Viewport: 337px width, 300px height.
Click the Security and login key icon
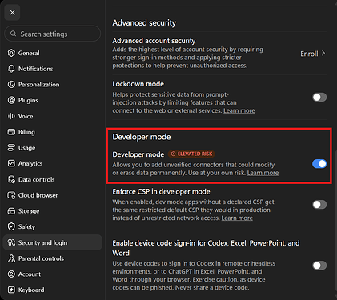pos(11,242)
